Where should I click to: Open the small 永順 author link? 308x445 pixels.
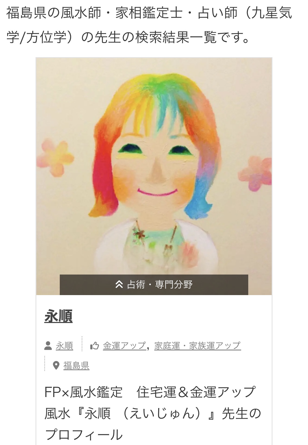(x=64, y=346)
